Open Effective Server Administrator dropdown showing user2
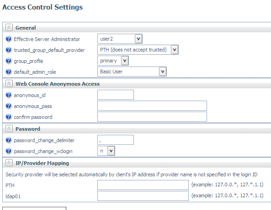 click(120, 39)
